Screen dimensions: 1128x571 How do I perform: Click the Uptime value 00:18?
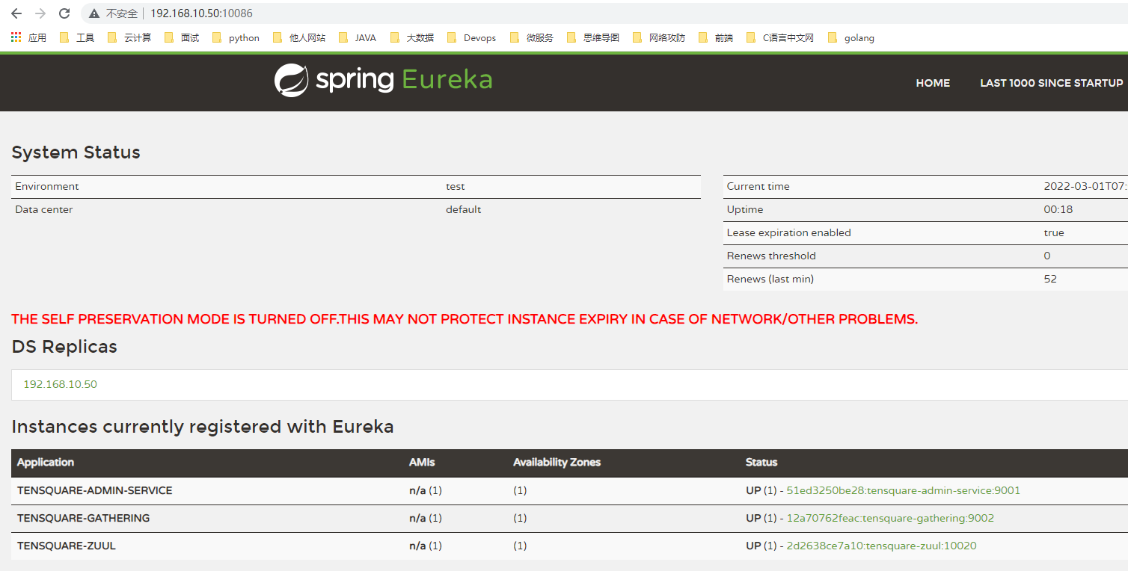1058,209
